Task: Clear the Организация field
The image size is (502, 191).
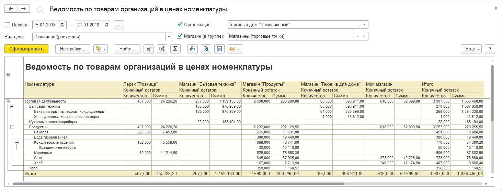Action: 365,25
